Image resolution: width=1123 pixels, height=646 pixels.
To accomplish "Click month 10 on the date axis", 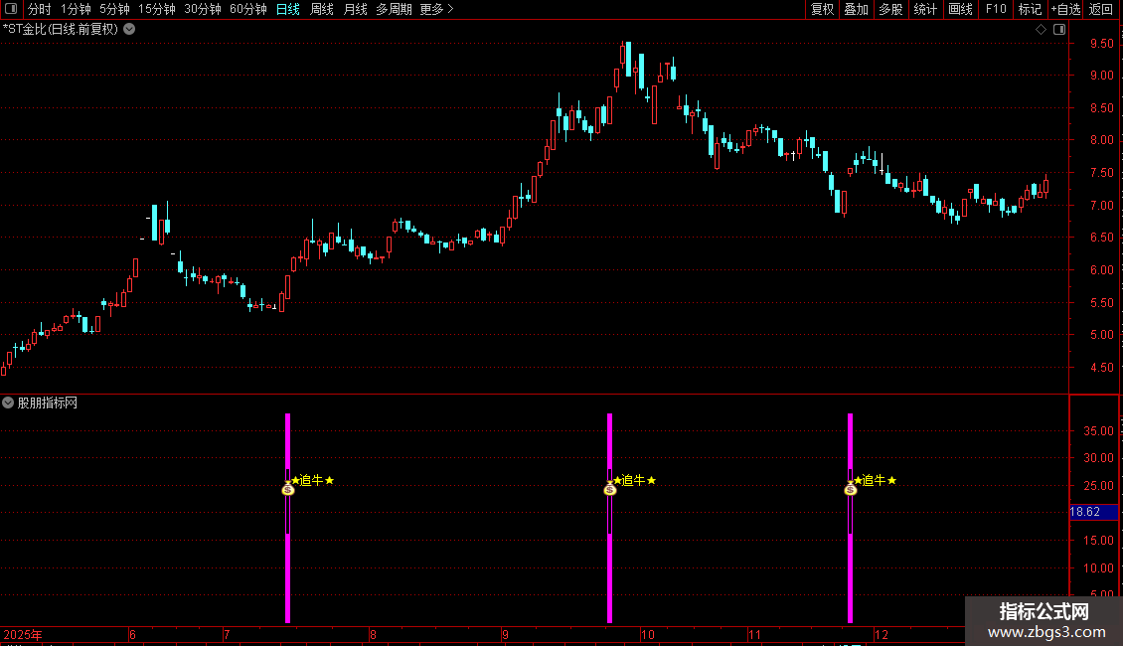I will pos(647,634).
